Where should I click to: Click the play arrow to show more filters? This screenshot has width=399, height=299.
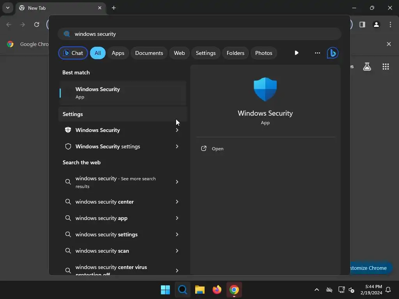click(x=297, y=53)
